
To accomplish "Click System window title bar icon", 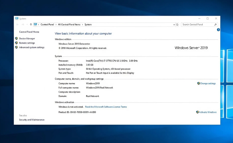I will click(x=17, y=18).
